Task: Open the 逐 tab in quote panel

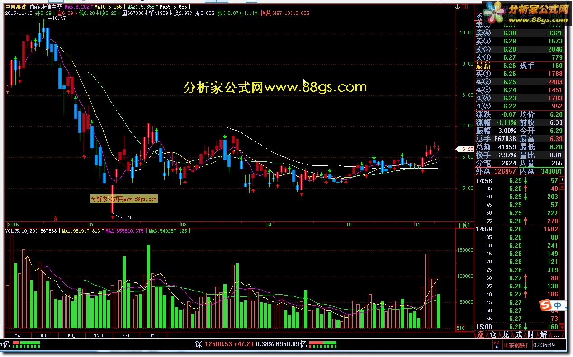Action: pos(480,335)
